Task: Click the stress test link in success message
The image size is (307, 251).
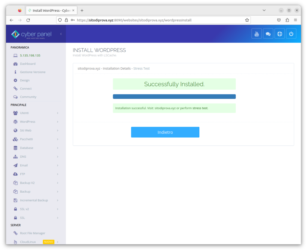Action: (200, 108)
